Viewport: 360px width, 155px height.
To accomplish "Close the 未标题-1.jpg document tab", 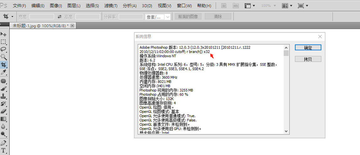I will click(x=72, y=26).
